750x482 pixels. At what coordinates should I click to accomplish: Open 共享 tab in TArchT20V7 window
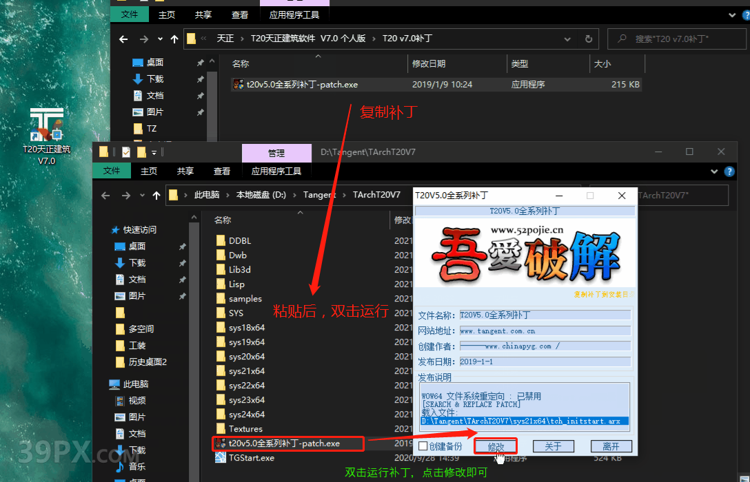(x=185, y=171)
